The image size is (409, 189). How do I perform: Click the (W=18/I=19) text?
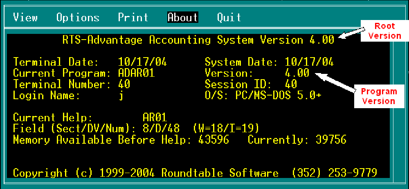click(x=226, y=129)
